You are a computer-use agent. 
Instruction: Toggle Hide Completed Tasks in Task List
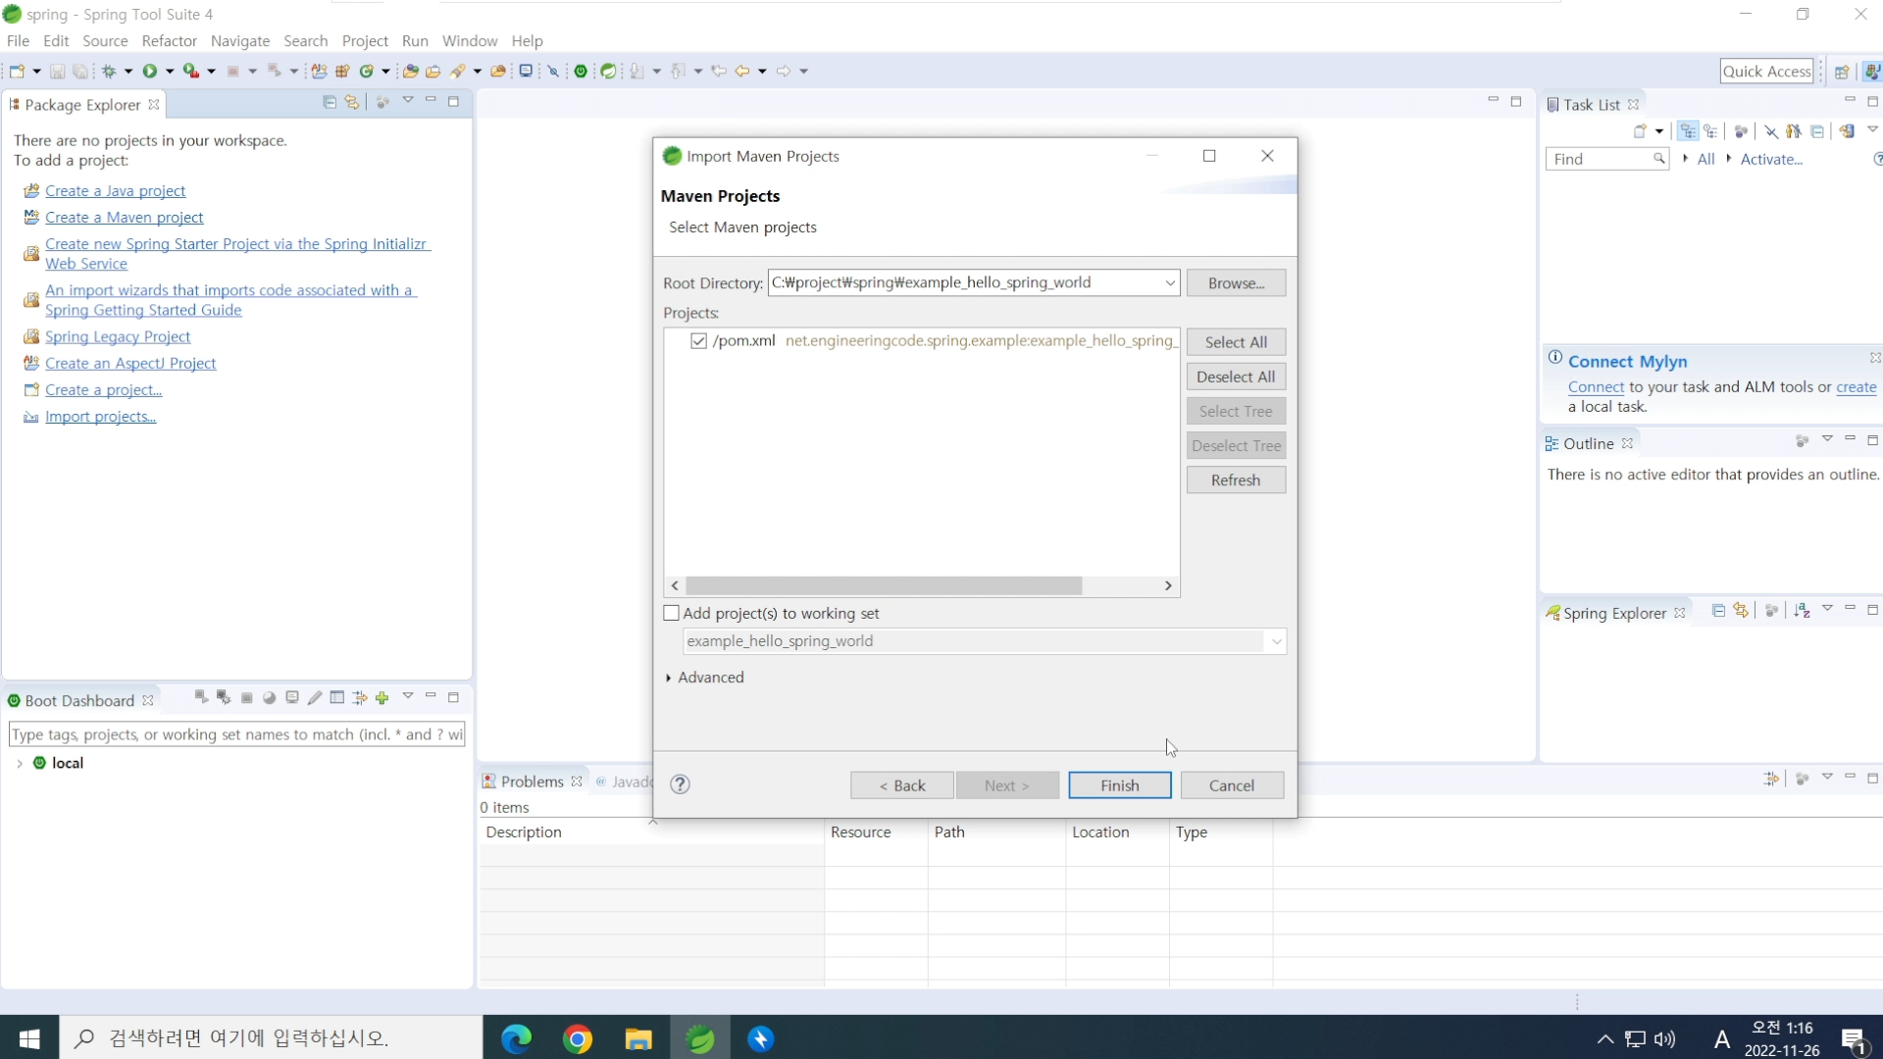point(1771,131)
